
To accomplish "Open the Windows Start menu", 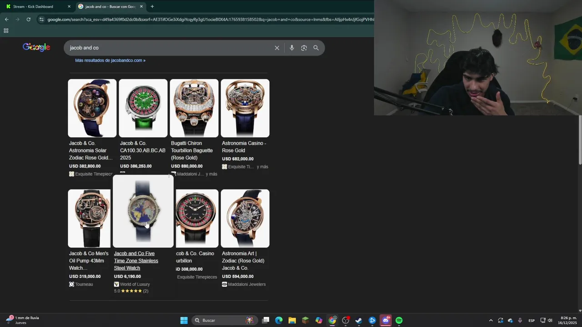I will (184, 320).
